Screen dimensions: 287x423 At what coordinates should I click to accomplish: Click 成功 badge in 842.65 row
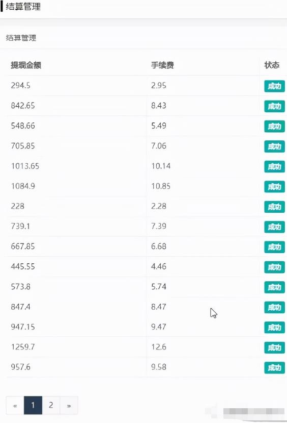(x=274, y=106)
